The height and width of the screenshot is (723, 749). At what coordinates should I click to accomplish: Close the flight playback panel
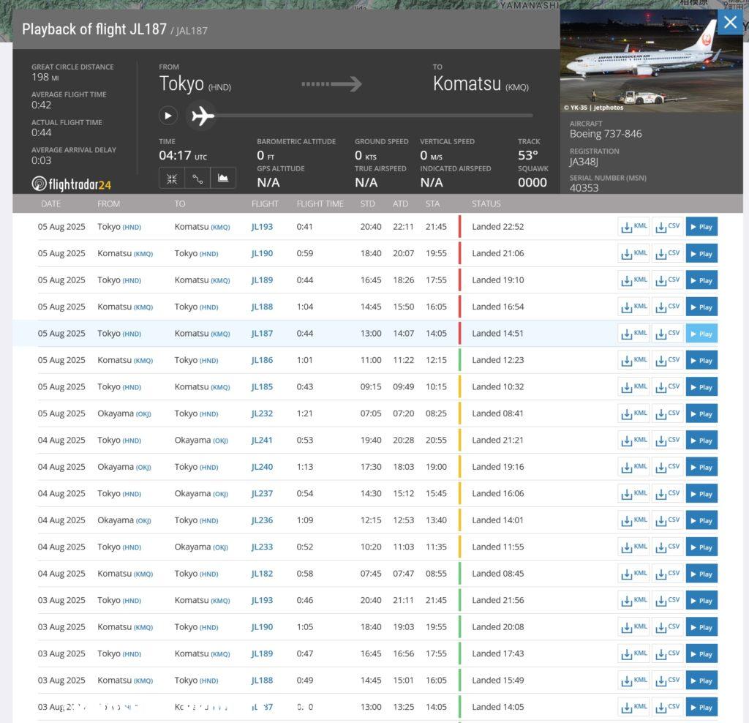pos(730,23)
